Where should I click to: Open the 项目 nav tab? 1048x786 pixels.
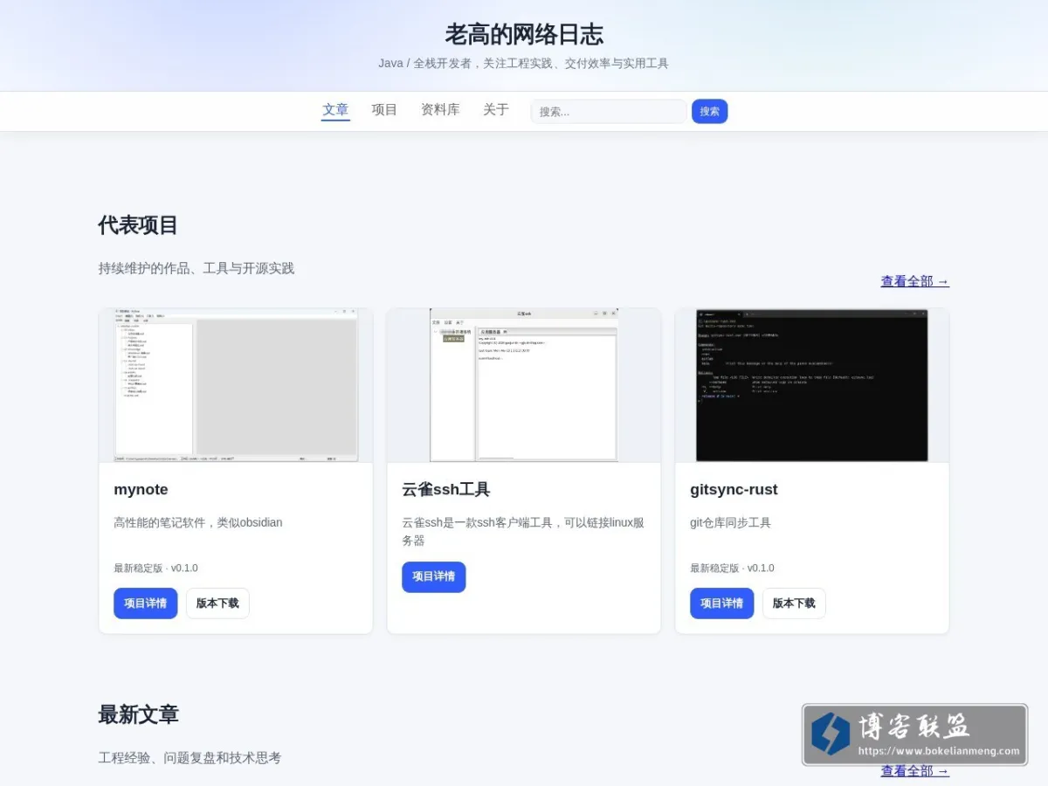[384, 110]
